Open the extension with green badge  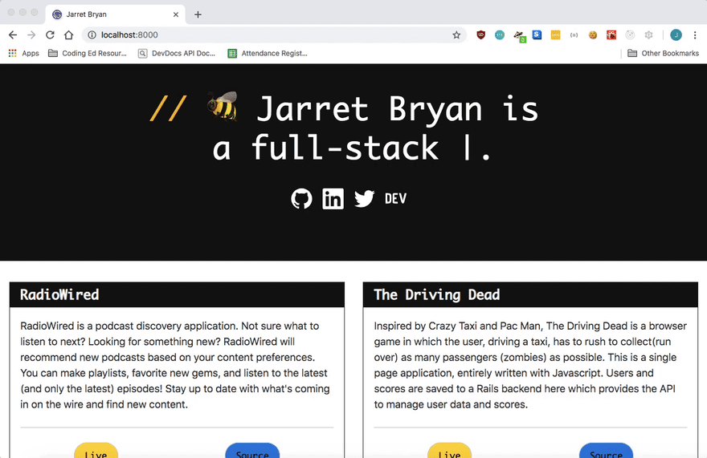pyautogui.click(x=519, y=36)
